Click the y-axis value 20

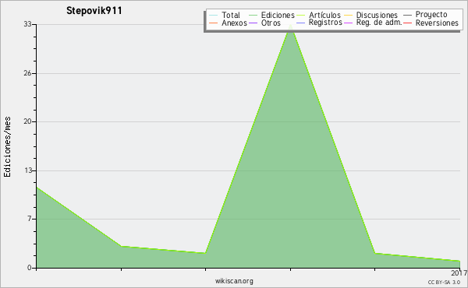click(28, 121)
